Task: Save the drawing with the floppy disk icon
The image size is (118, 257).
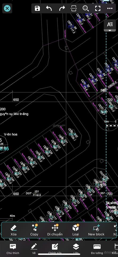Action: [37, 8]
